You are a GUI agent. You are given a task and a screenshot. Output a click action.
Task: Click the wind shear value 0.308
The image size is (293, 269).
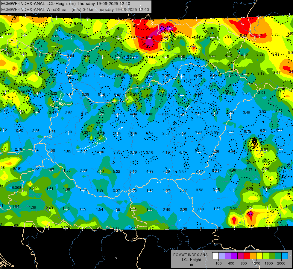[x=17, y=188]
